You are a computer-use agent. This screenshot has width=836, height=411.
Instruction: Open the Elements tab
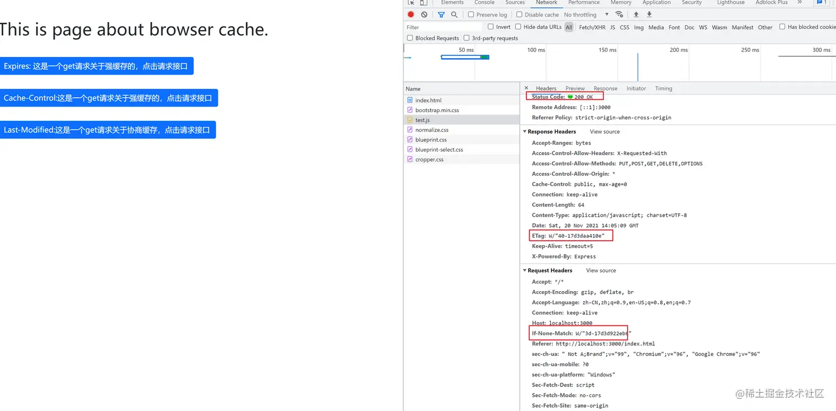(452, 2)
